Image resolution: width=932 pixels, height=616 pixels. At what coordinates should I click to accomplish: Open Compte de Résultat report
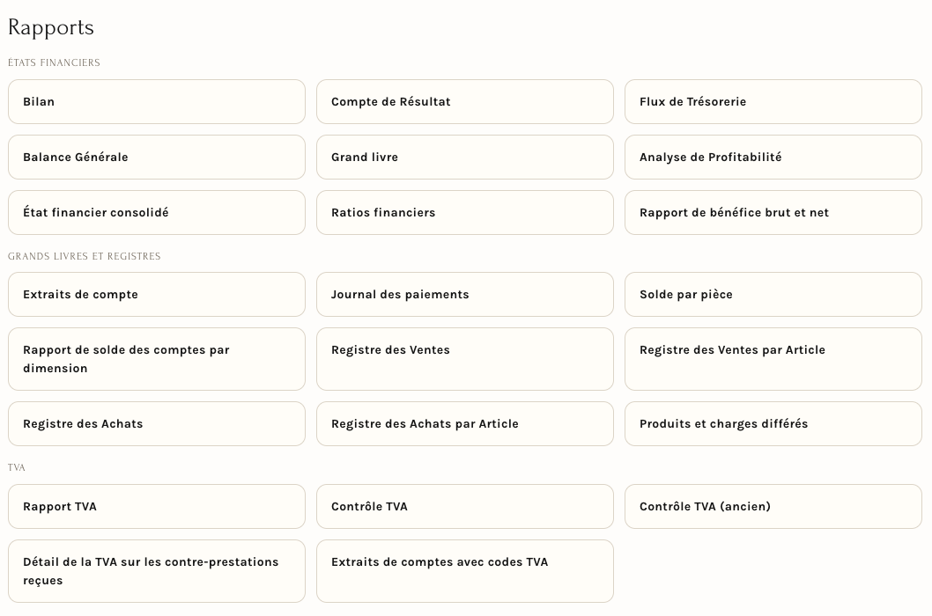465,101
